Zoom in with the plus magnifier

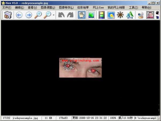(38, 15)
